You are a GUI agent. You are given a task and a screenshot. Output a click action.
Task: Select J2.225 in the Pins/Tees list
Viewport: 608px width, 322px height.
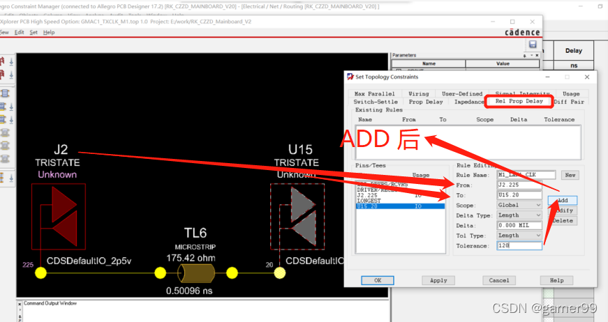(x=369, y=195)
